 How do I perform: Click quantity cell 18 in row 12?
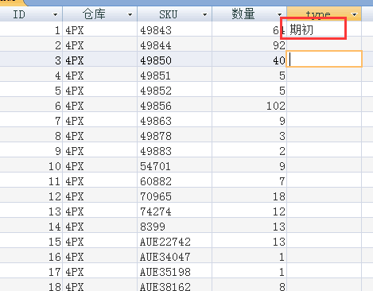[249, 195]
